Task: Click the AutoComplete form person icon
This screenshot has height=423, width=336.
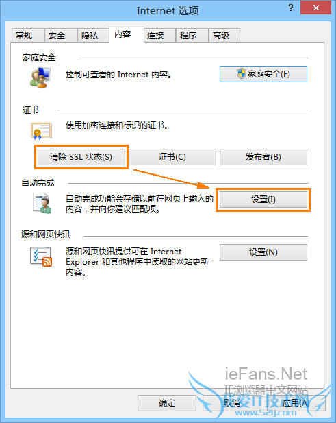Action: coord(42,203)
